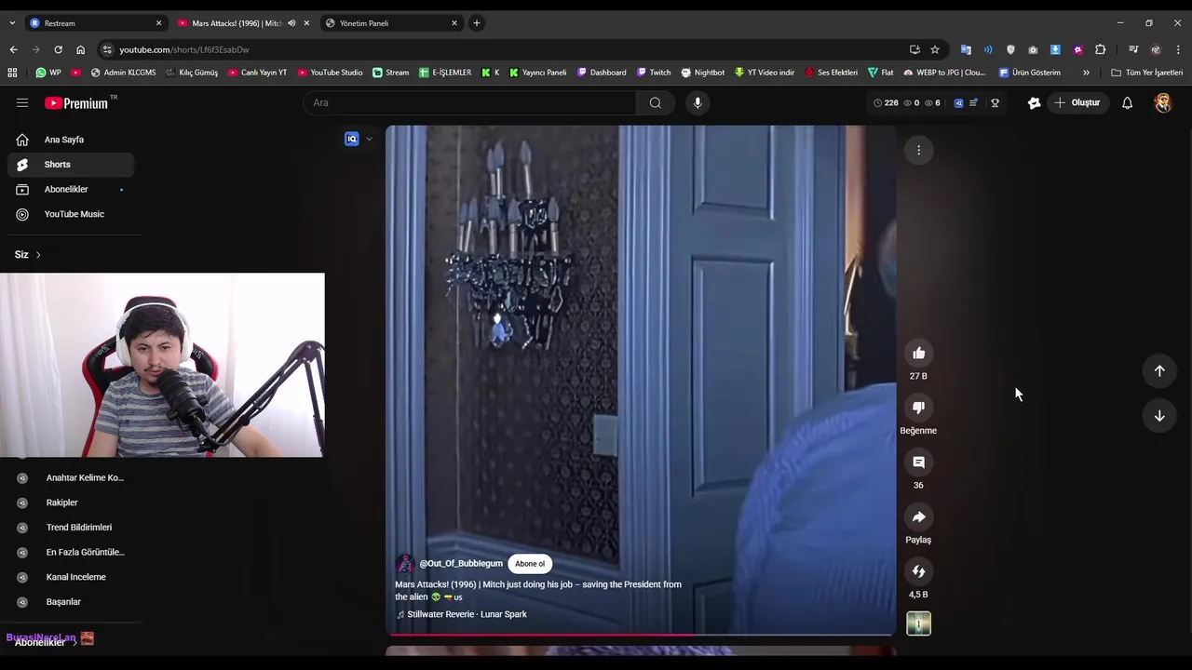View site information for youtube.com

107,49
